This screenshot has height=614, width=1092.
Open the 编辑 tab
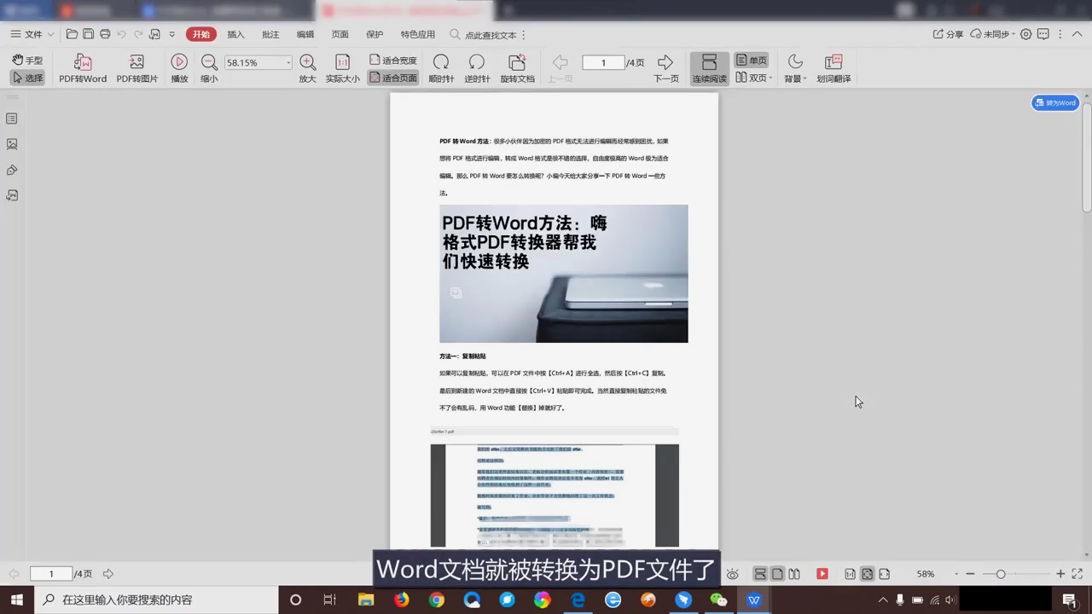tap(305, 34)
